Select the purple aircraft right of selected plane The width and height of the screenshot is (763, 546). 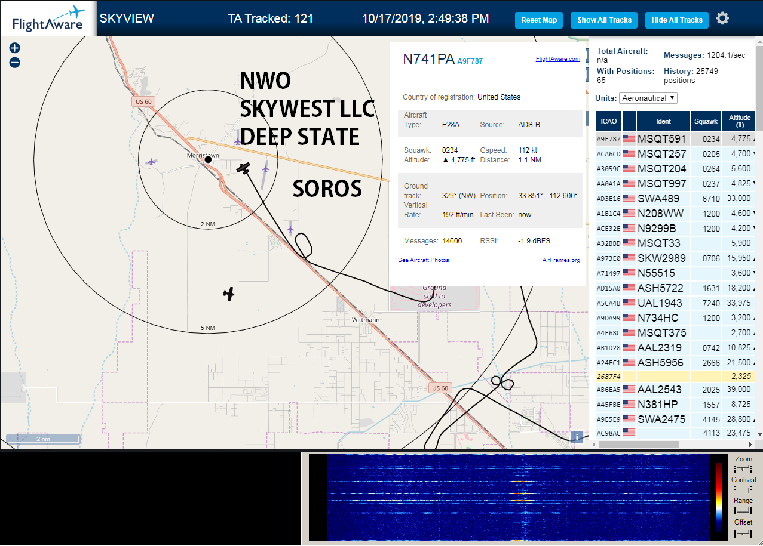click(266, 169)
